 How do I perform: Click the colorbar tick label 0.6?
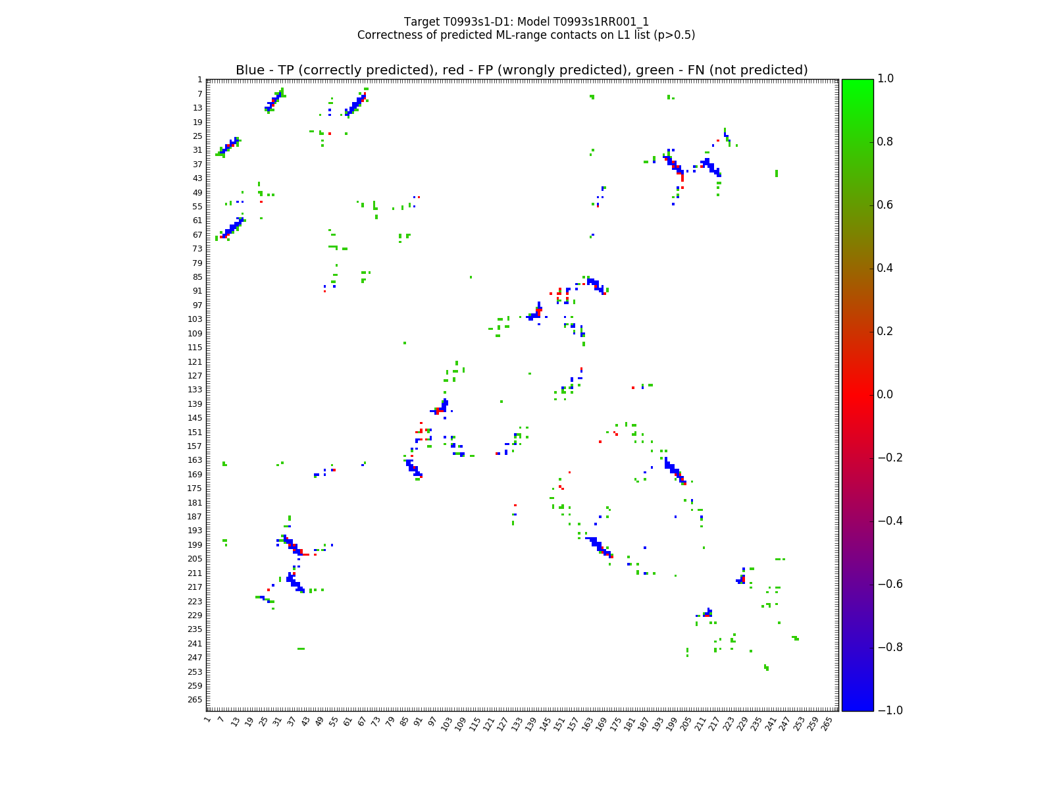point(886,205)
